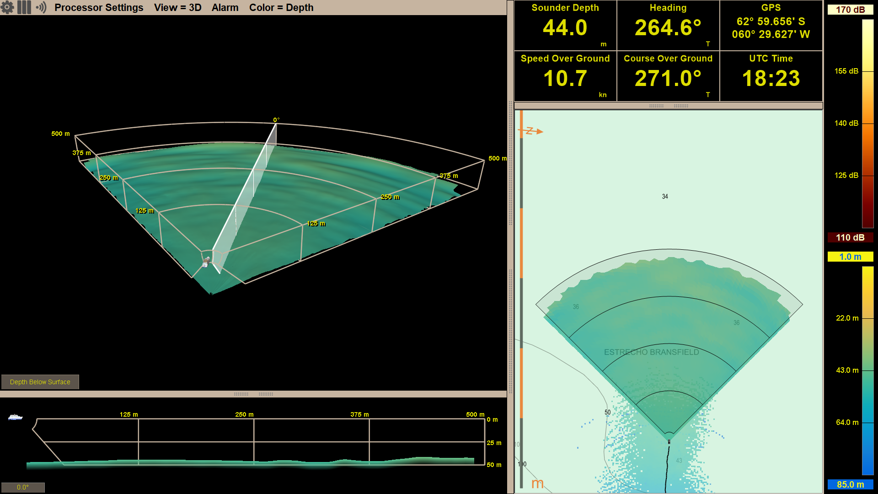
Task: Click the horizontal splitter below 3D view
Action: (x=253, y=394)
